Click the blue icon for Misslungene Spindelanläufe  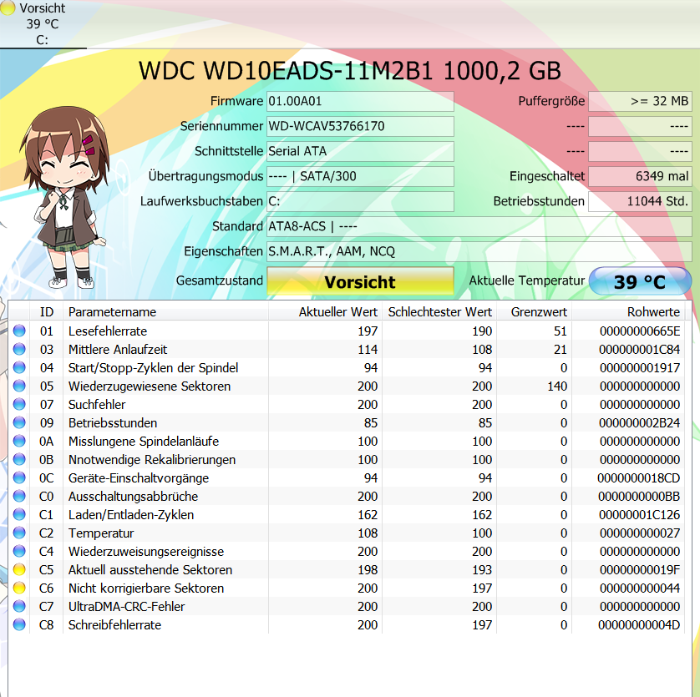(x=19, y=441)
